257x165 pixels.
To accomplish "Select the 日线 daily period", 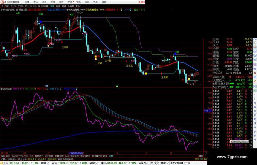I will coord(52,6).
